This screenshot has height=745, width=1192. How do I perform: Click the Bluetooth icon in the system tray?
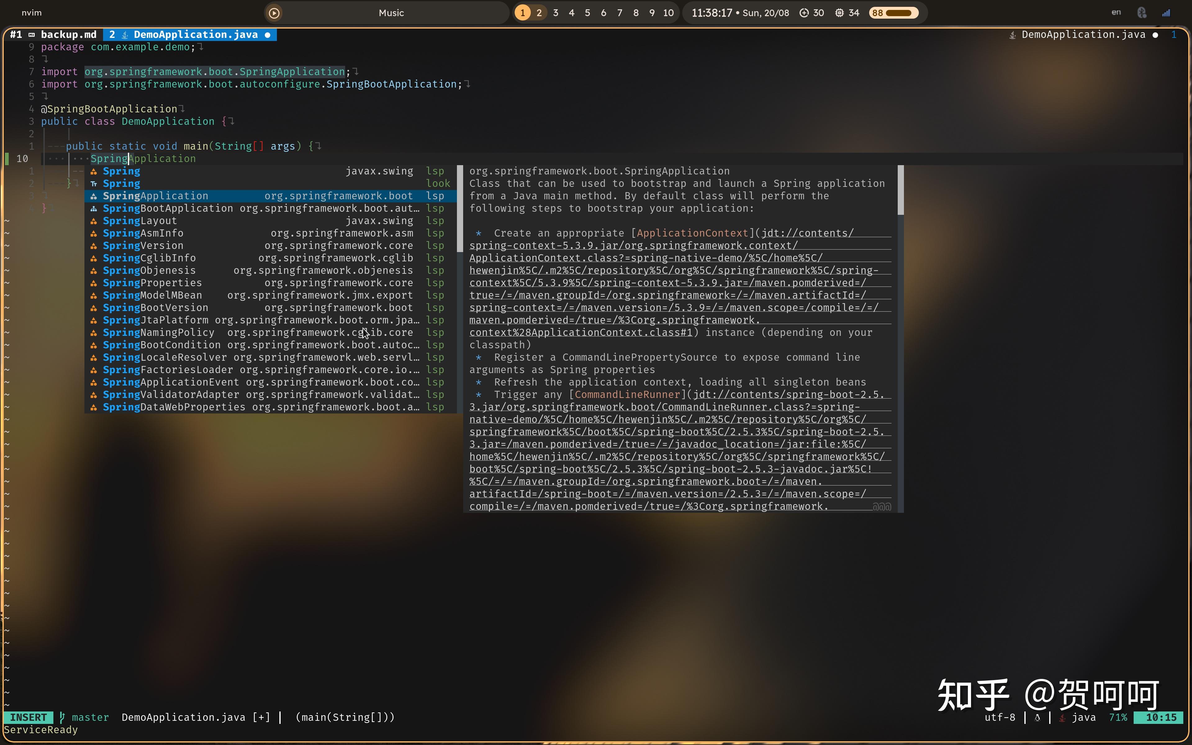(x=1141, y=12)
